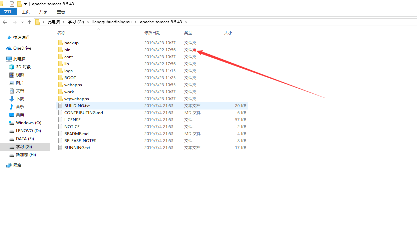Click the LICENSE file icon
The height and width of the screenshot is (232, 417).
click(60, 119)
